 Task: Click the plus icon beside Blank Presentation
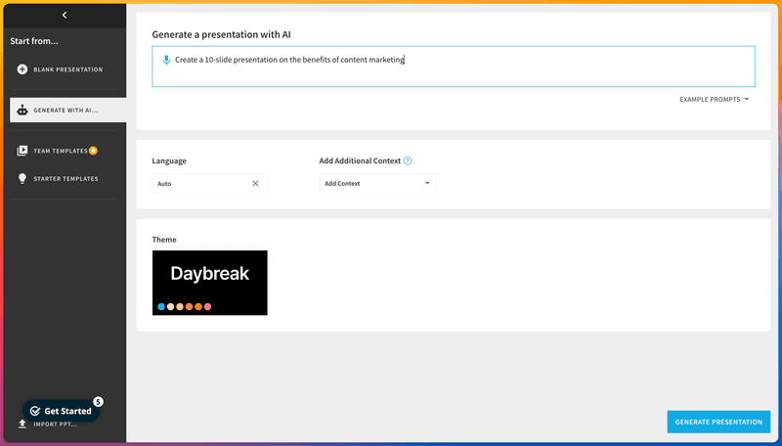[x=22, y=69]
